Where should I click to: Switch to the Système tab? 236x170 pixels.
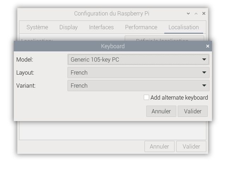click(37, 27)
